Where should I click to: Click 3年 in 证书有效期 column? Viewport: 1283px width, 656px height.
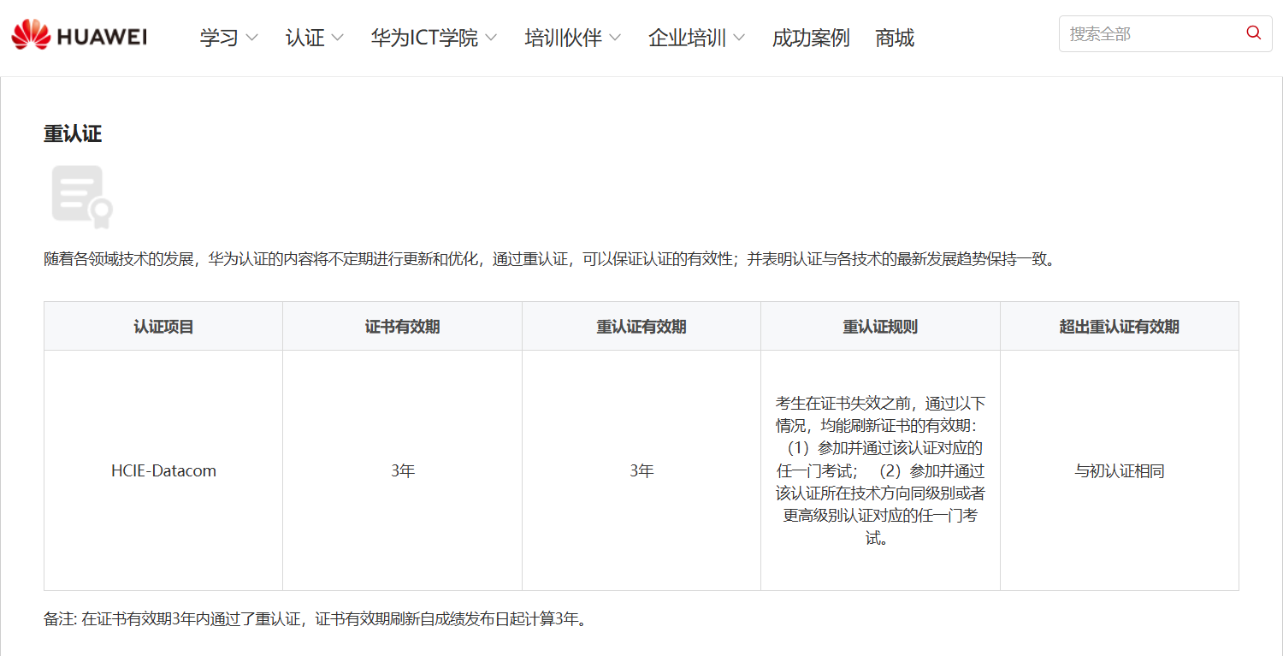coord(402,470)
